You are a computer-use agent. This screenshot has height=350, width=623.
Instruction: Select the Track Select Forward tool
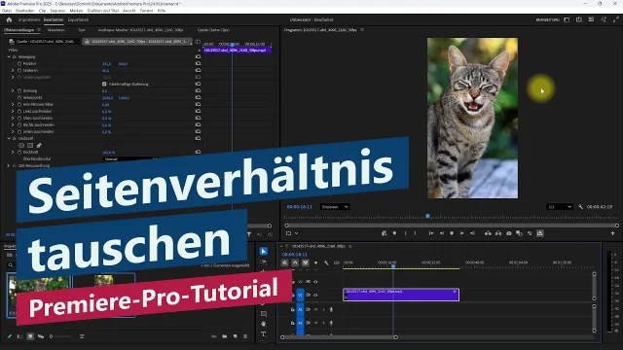(x=264, y=262)
